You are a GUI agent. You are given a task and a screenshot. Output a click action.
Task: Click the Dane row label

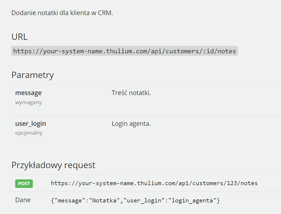23,200
